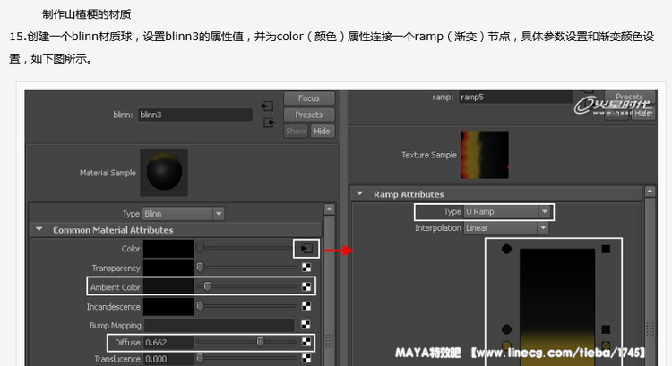Click the blinn go-to-input connection icon
672x366 pixels.
coord(267,106)
